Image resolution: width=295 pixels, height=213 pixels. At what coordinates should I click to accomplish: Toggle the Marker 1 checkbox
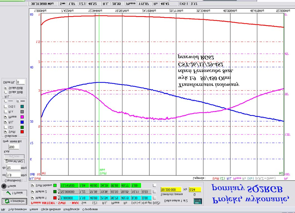pos(32,198)
